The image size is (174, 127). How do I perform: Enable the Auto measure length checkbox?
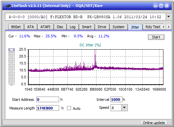69,108
